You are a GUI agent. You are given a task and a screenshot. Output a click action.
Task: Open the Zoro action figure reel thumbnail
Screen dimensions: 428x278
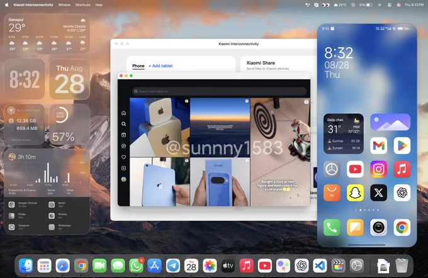click(280, 152)
